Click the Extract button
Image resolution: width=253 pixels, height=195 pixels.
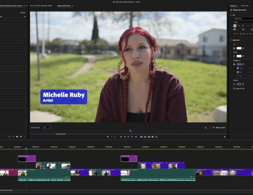[145, 137]
